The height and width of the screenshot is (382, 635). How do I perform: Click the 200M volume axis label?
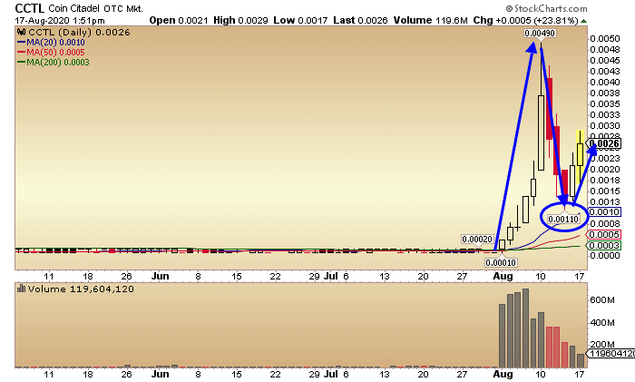pos(602,344)
